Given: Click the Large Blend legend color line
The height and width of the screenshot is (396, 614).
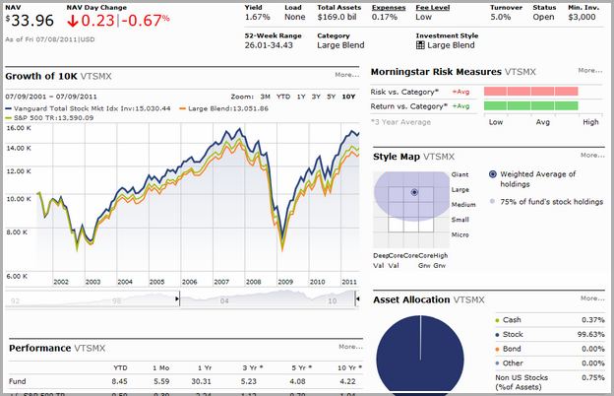Looking at the screenshot, I should click(x=182, y=108).
